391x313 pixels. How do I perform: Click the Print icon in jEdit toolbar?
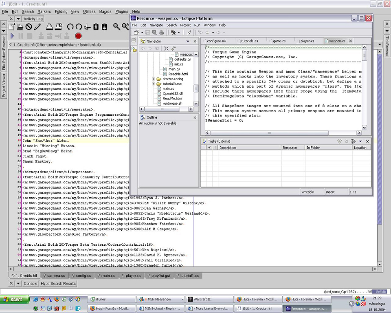50,27
